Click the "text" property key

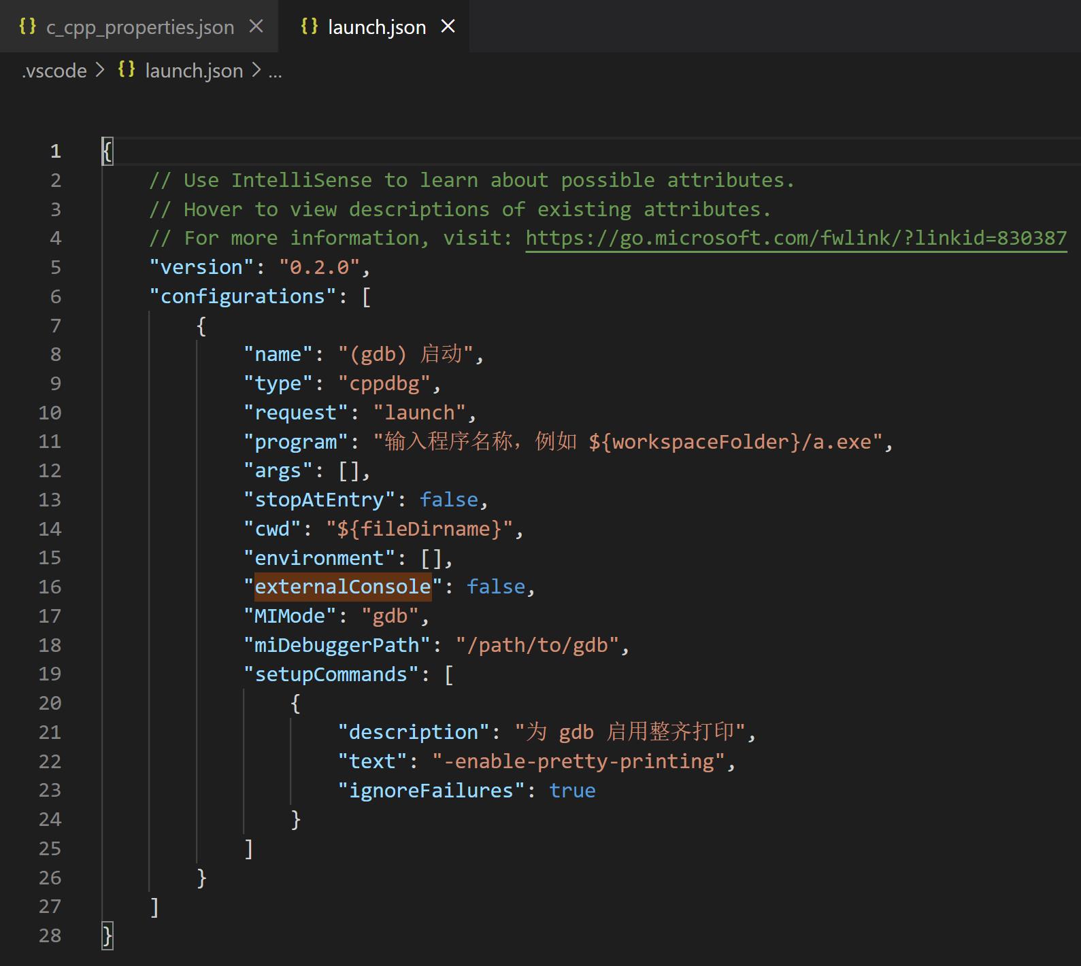pyautogui.click(x=373, y=761)
